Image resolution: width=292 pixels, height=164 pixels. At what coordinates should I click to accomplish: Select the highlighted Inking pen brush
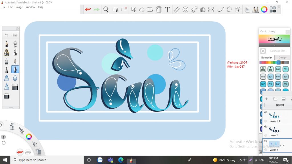click(x=15, y=69)
